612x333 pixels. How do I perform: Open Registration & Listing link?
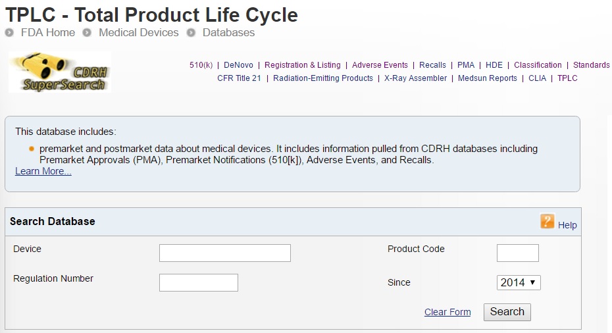point(303,65)
